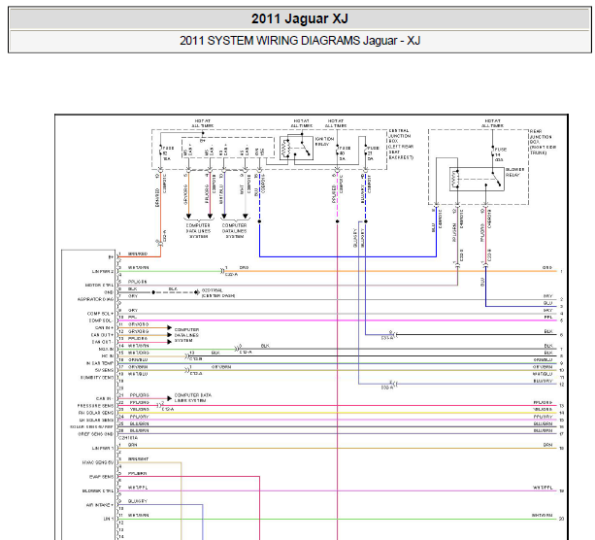Click the Blower Relay symbol

(477, 179)
